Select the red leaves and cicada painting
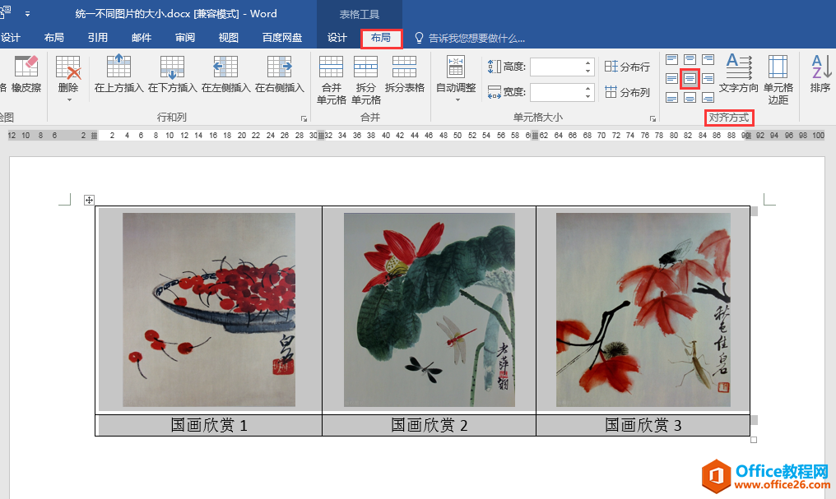 coord(643,310)
